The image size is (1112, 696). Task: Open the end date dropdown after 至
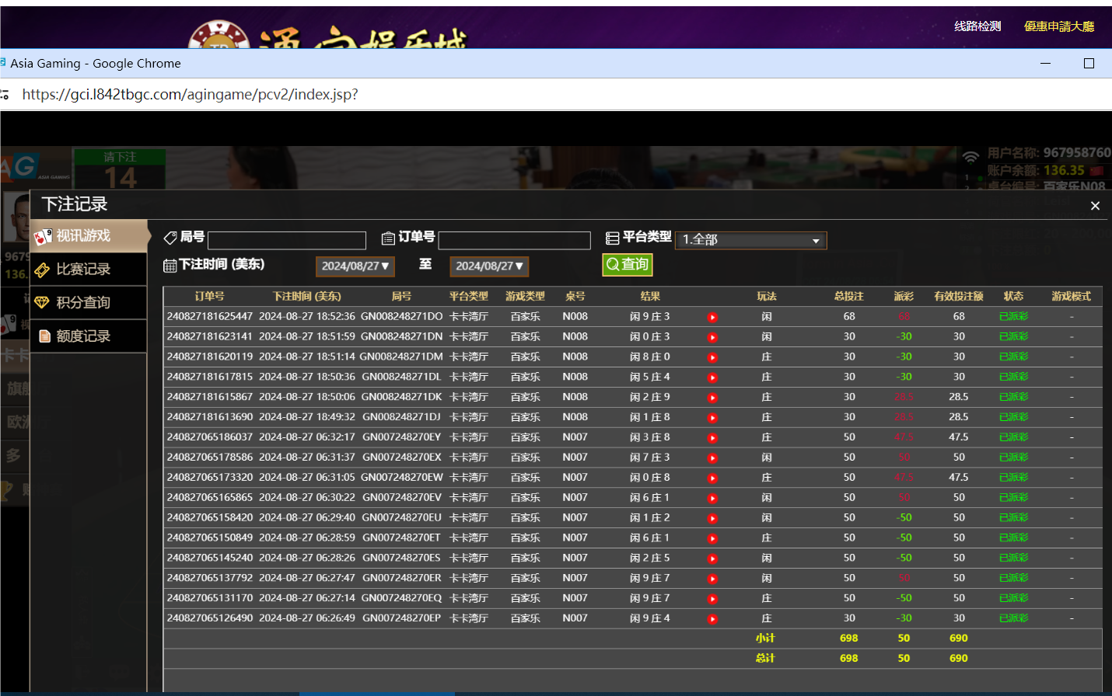(489, 266)
